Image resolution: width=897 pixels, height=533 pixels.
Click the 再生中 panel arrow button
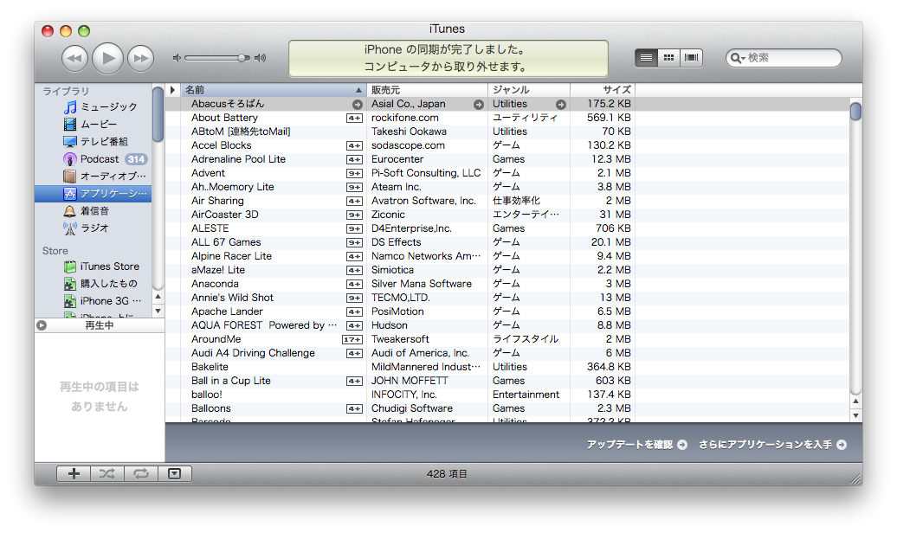tap(42, 325)
